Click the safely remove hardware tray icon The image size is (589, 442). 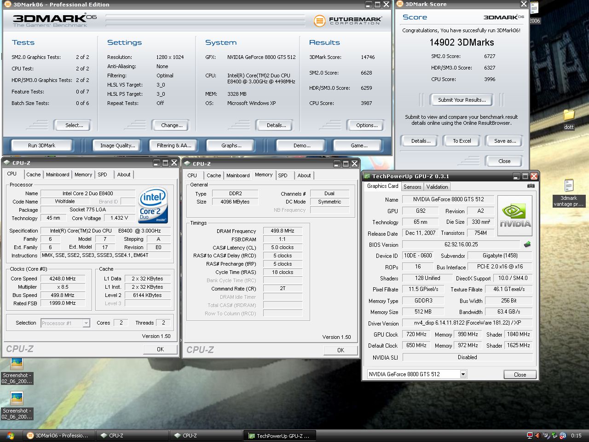554,436
